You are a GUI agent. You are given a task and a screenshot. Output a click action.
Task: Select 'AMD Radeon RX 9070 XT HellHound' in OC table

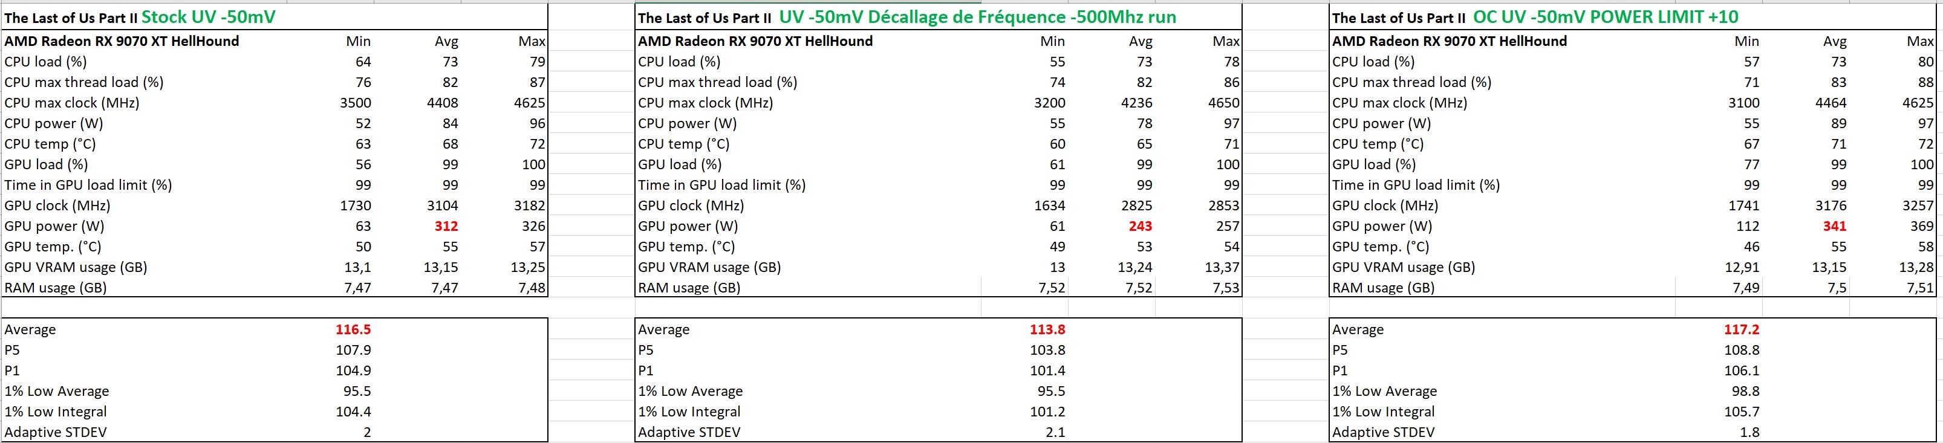click(x=1449, y=42)
